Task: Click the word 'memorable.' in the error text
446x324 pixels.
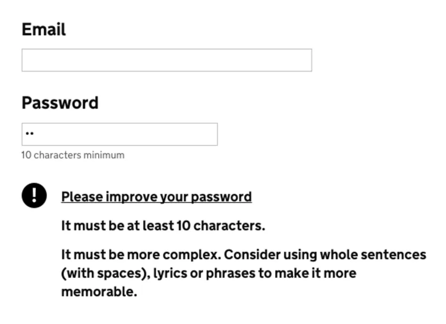Action: [99, 292]
